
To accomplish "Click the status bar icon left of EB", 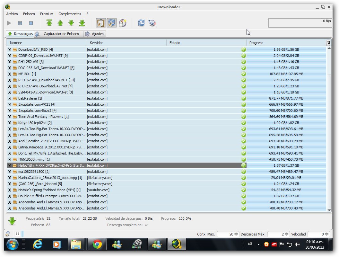I will click(8, 234).
